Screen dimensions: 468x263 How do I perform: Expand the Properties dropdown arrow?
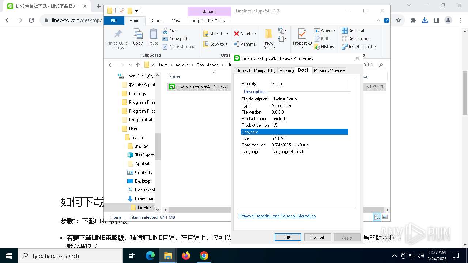coord(302,48)
